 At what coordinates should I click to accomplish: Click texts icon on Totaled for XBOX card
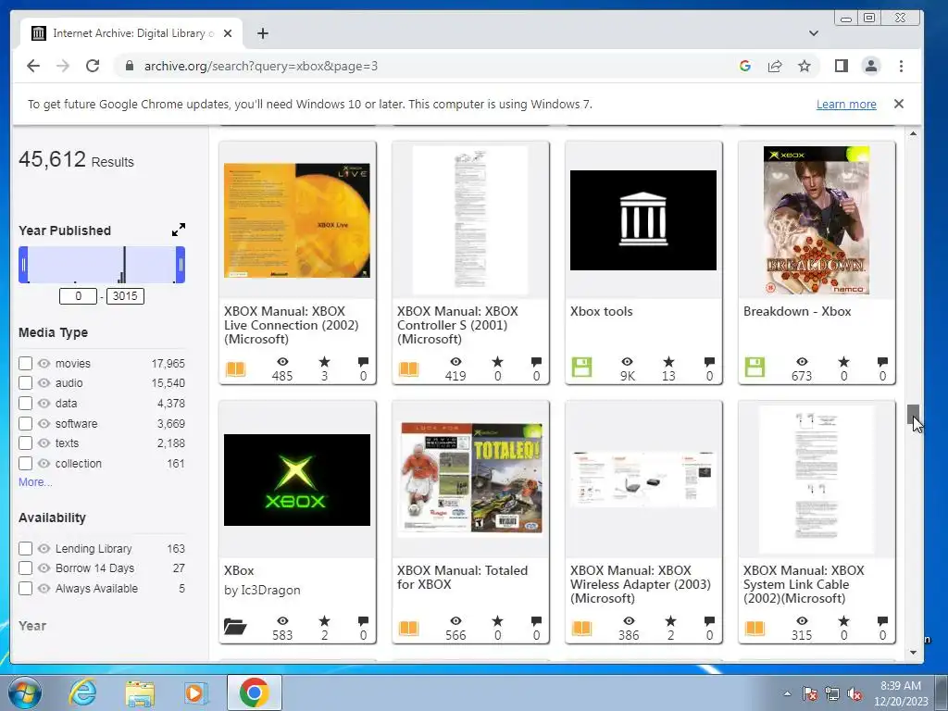[408, 628]
